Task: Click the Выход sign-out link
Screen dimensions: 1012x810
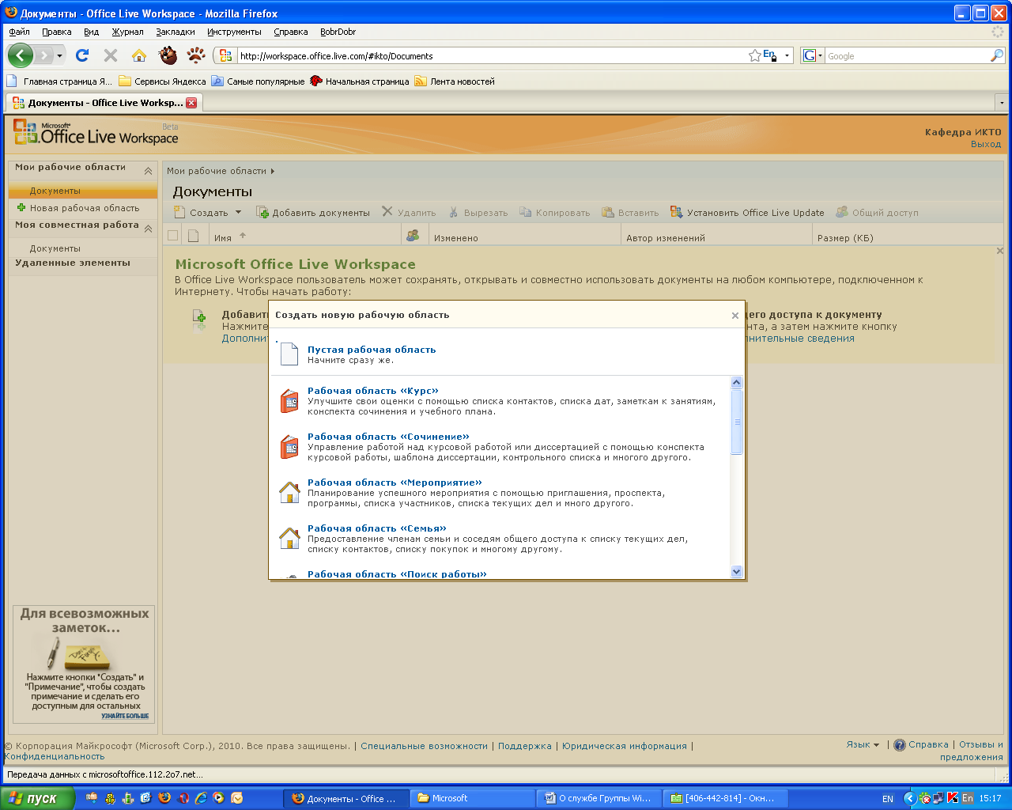Action: pyautogui.click(x=986, y=144)
